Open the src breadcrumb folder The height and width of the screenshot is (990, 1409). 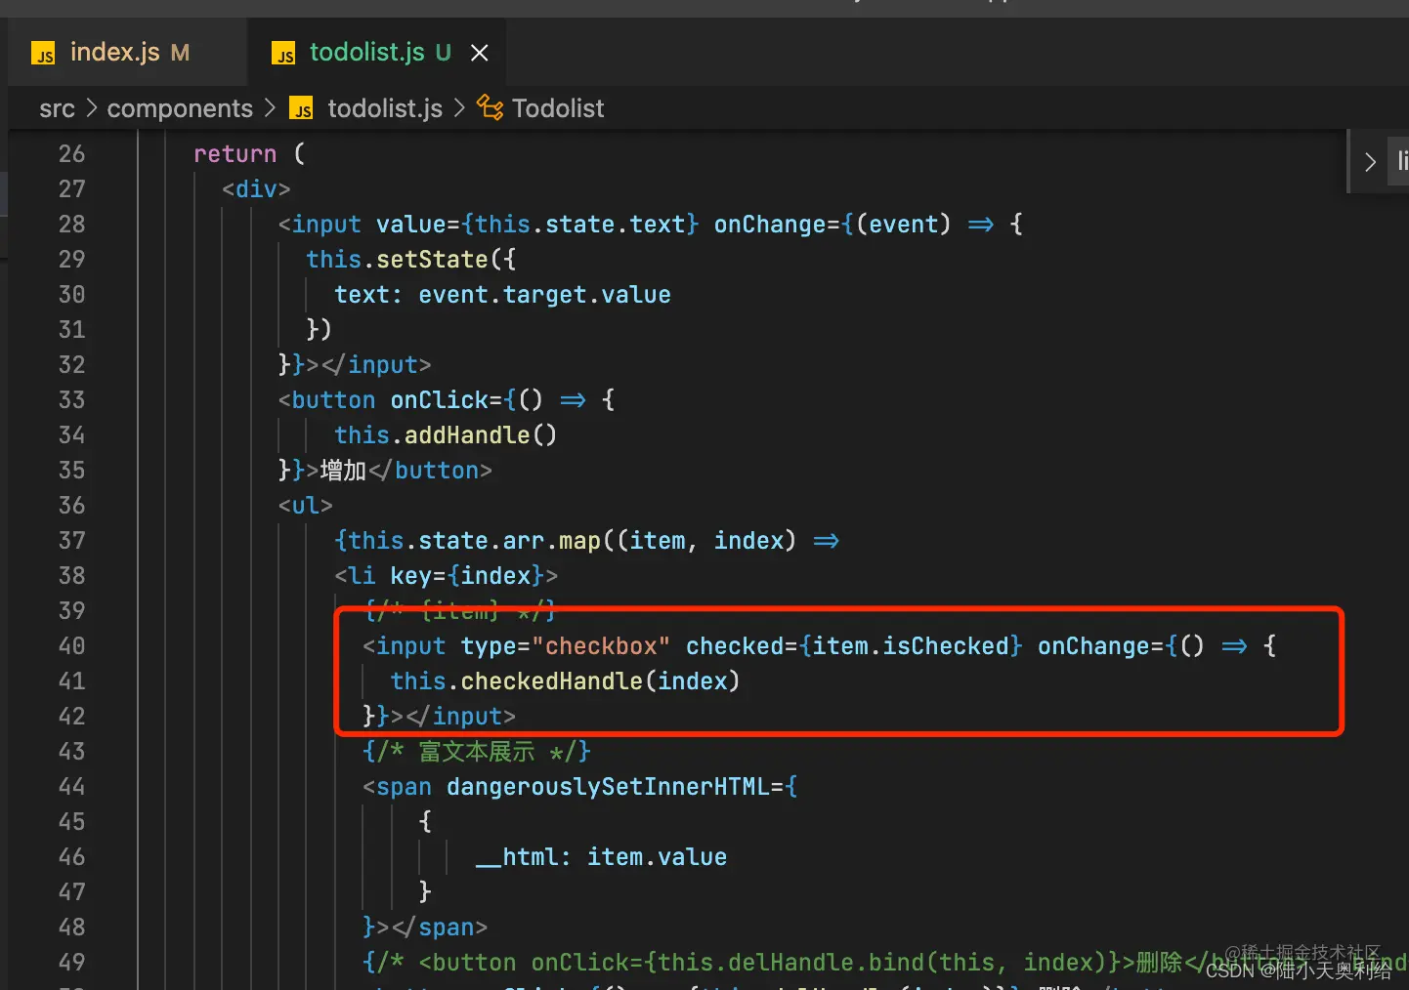click(x=57, y=108)
